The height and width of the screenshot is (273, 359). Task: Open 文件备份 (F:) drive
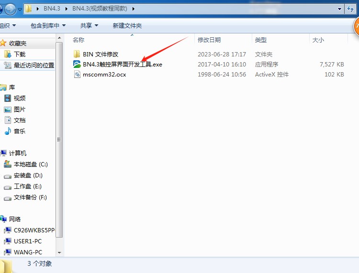click(30, 197)
